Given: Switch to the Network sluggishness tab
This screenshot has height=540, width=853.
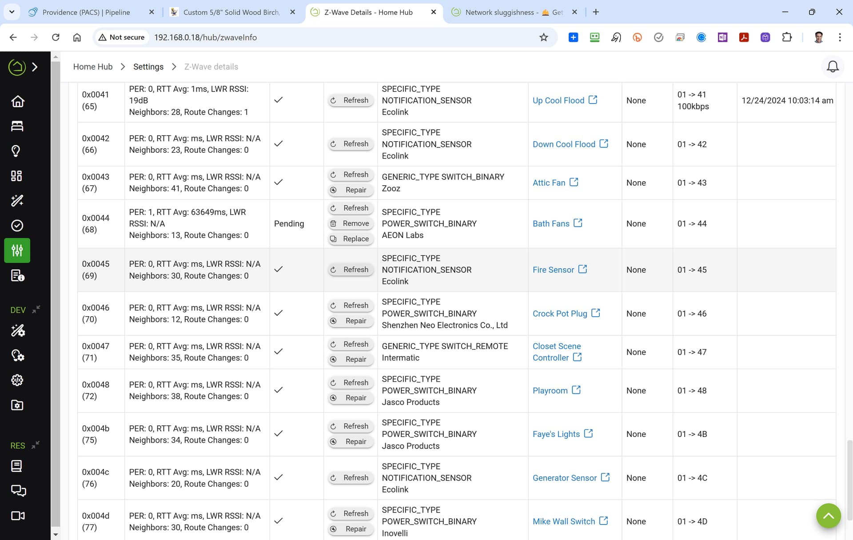Looking at the screenshot, I should pos(514,12).
